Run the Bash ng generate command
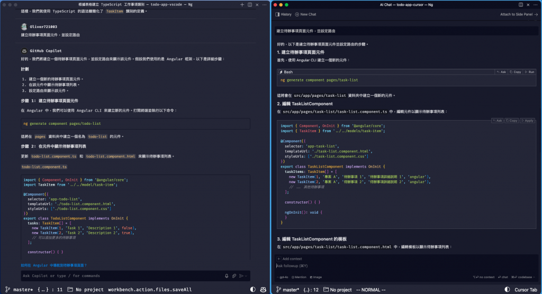542x294 pixels. (x=529, y=72)
